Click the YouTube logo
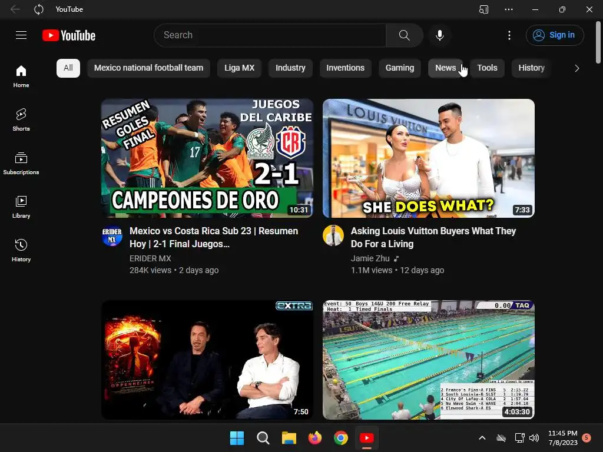This screenshot has height=452, width=603. [69, 35]
